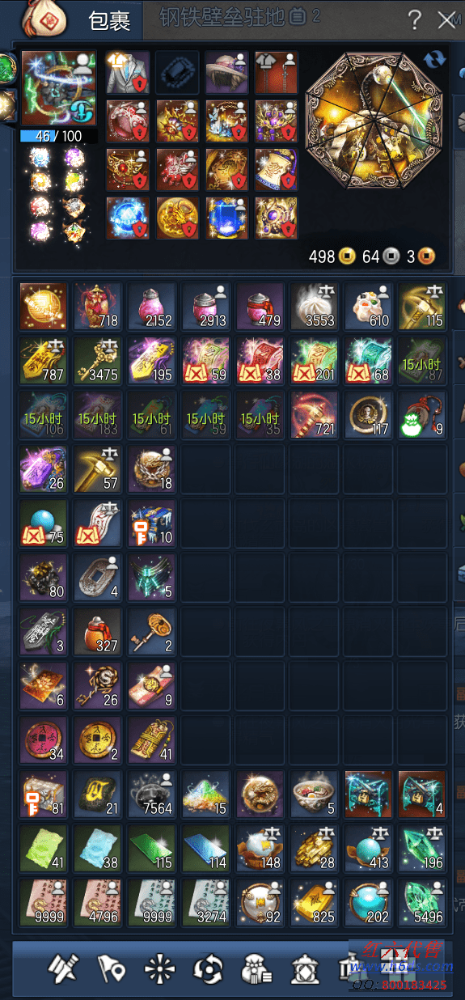Click the question mark help icon
This screenshot has height=1000, width=465.
414,19
